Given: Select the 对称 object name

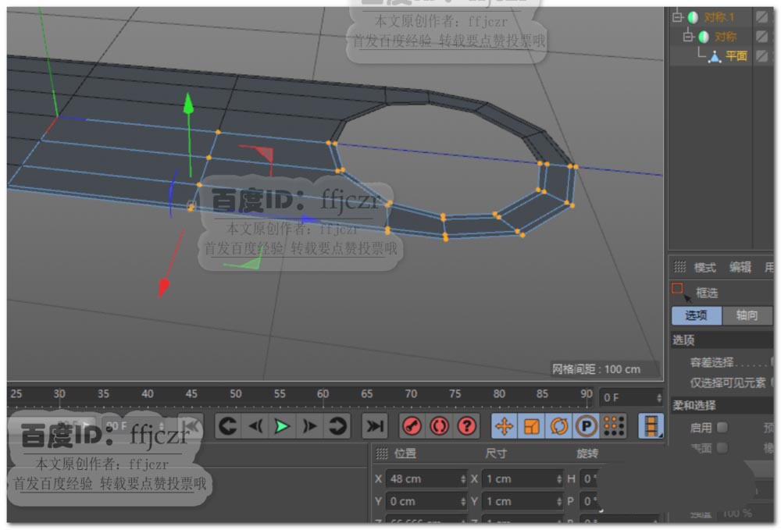Looking at the screenshot, I should pos(726,37).
